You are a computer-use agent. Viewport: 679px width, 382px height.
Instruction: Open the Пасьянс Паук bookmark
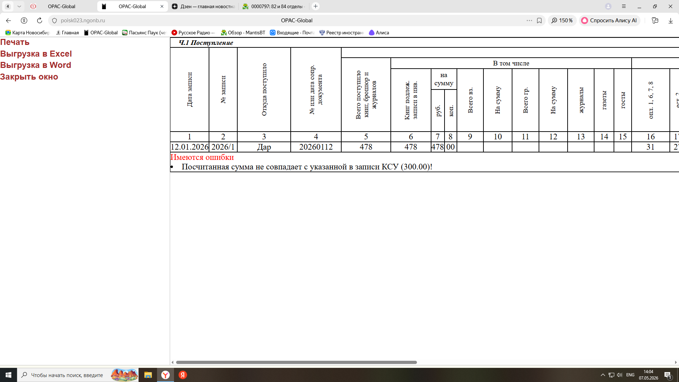[144, 33]
